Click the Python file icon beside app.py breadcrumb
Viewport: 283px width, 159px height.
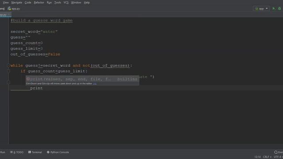pyautogui.click(x=9, y=9)
